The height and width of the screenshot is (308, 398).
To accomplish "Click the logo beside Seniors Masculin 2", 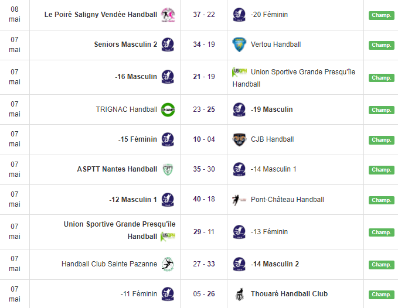I will click(168, 45).
